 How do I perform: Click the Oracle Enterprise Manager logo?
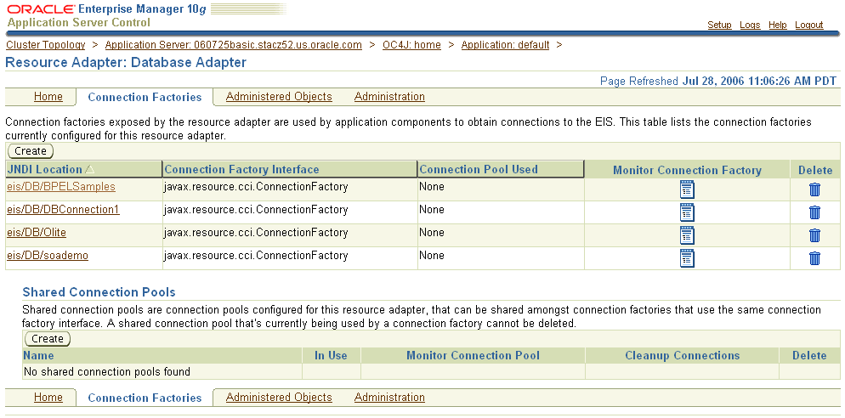click(107, 9)
